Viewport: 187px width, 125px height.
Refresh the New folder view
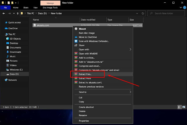143,13
